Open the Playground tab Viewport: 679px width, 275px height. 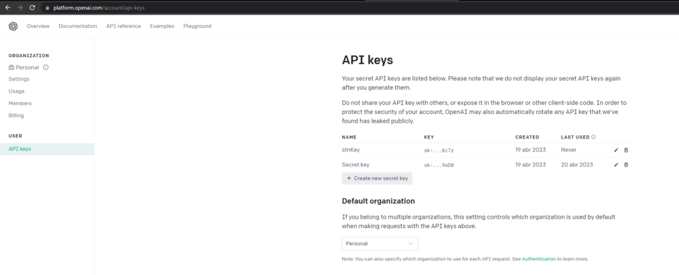(x=198, y=26)
